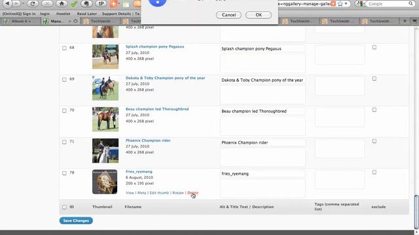Click thumbnail of Splash champion pony Pegasus
Screen dimensions: 419x235
point(105,57)
